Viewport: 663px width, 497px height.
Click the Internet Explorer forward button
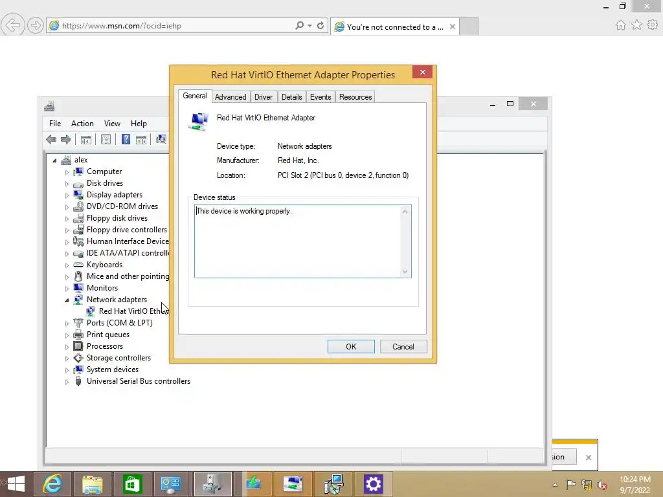pos(36,25)
